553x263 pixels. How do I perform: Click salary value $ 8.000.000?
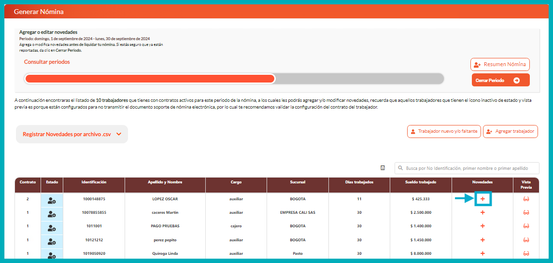tap(421, 253)
